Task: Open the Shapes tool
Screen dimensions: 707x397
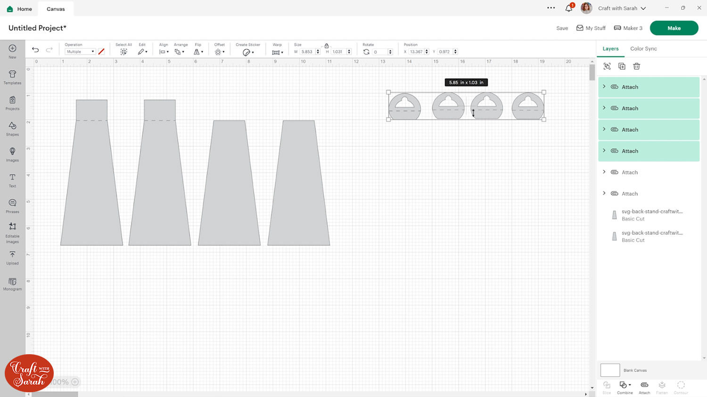Action: point(12,128)
